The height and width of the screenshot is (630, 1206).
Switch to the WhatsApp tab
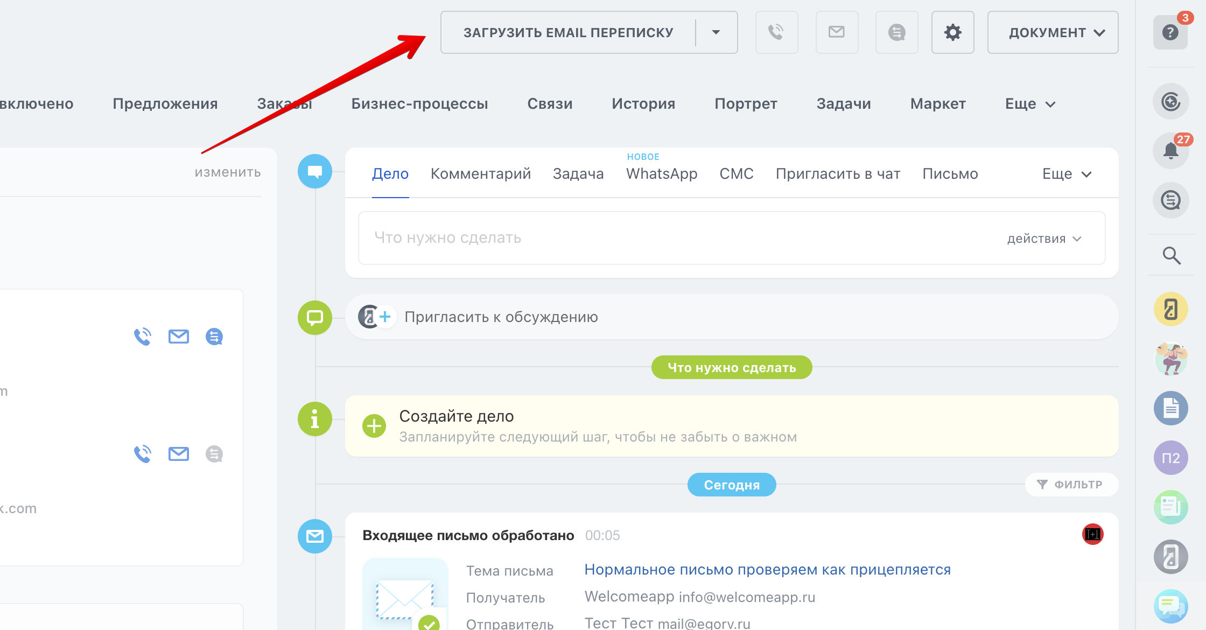pyautogui.click(x=661, y=174)
